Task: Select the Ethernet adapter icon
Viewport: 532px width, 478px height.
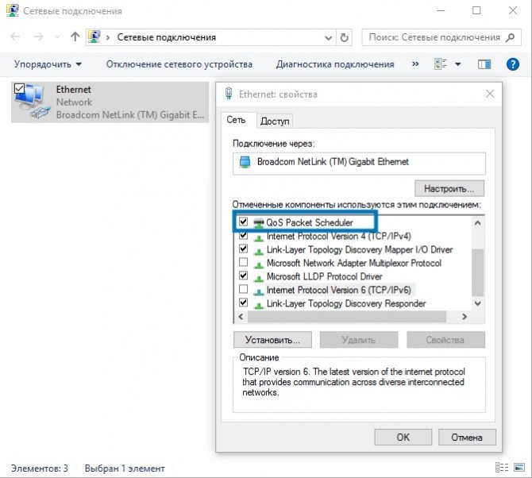Action: coord(33,102)
